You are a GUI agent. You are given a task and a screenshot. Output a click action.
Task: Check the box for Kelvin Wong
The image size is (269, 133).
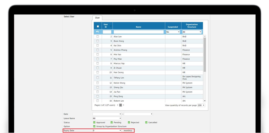coord(98,83)
